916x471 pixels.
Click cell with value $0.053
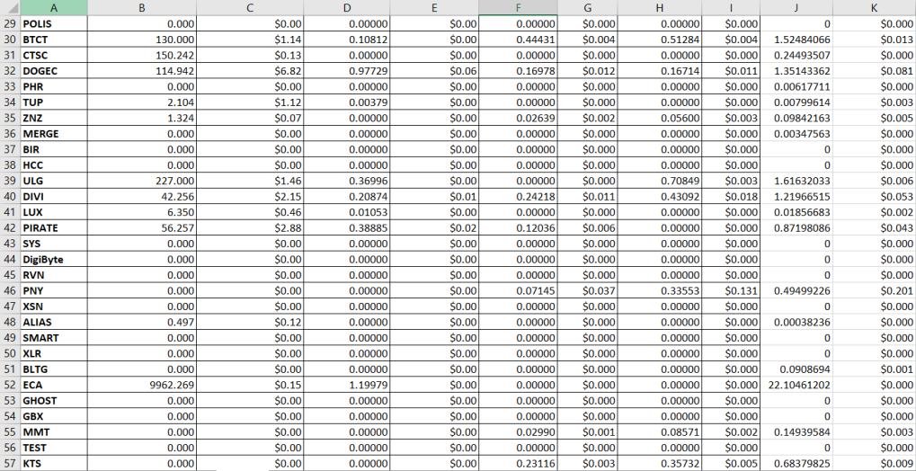click(874, 197)
